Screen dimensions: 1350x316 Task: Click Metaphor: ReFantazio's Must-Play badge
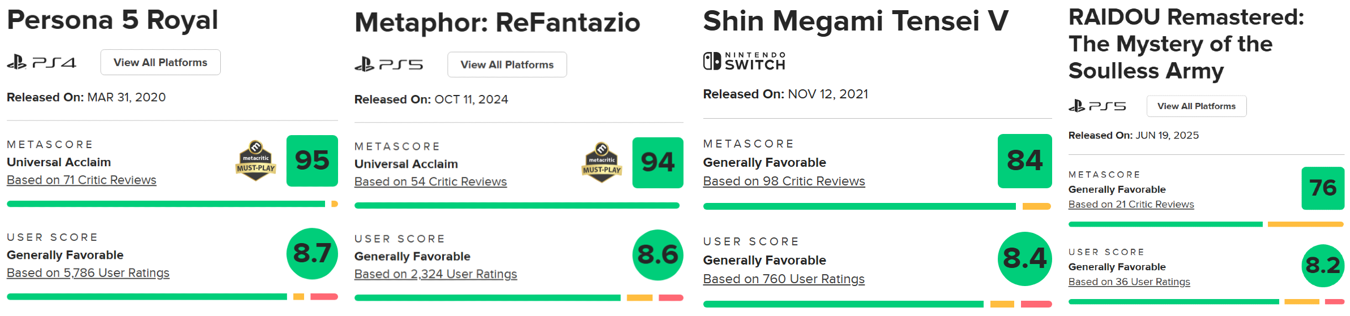[602, 163]
